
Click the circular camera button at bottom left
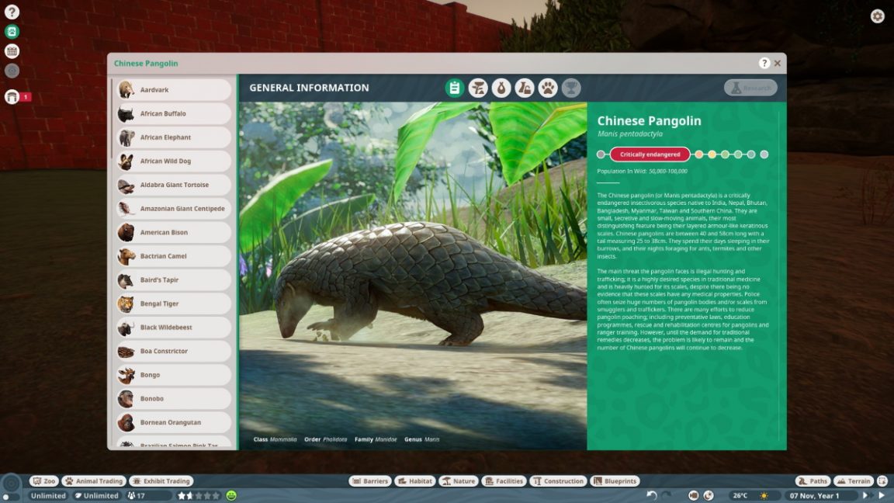[11, 484]
